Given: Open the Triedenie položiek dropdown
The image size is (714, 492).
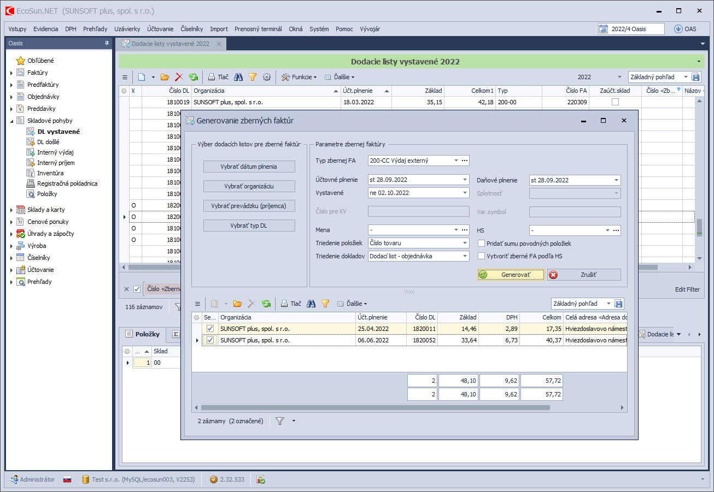Looking at the screenshot, I should [x=465, y=243].
